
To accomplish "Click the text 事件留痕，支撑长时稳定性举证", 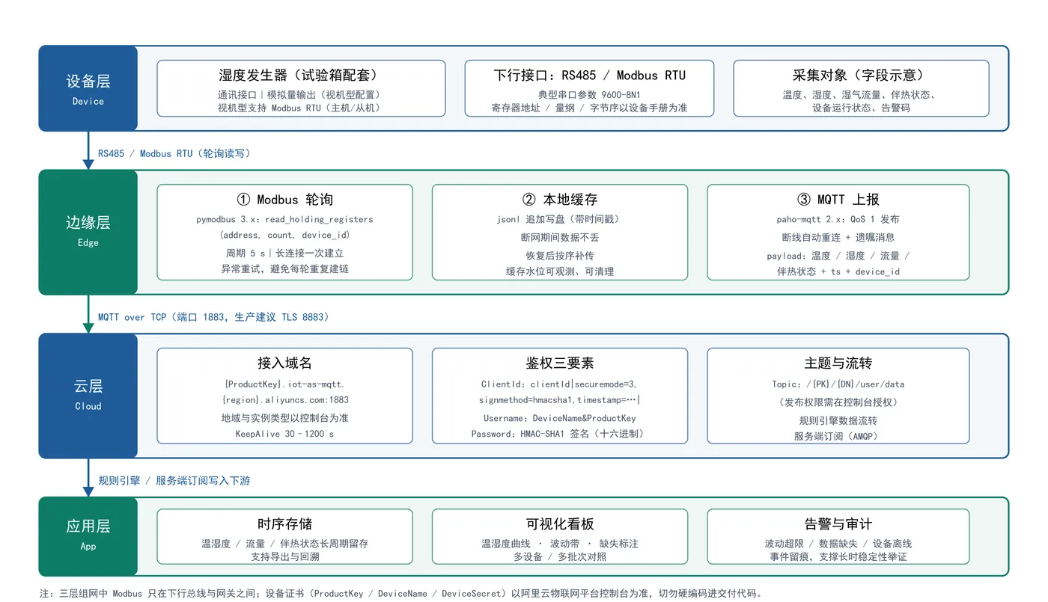I will [x=838, y=556].
